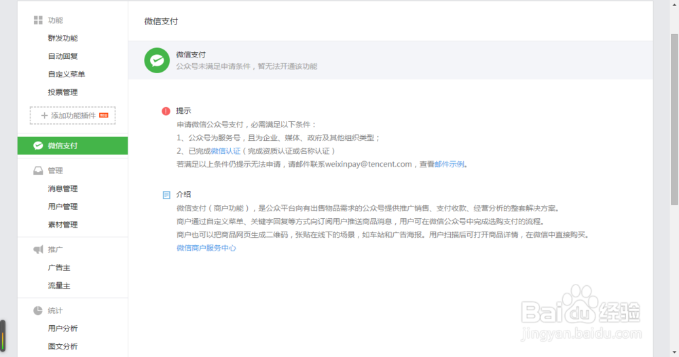Click the red NEW badge

(x=103, y=115)
